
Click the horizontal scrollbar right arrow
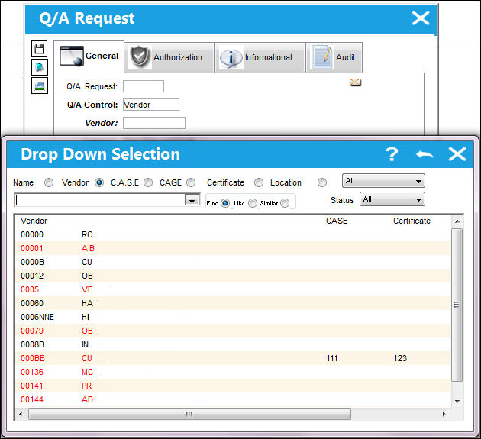pyautogui.click(x=444, y=414)
